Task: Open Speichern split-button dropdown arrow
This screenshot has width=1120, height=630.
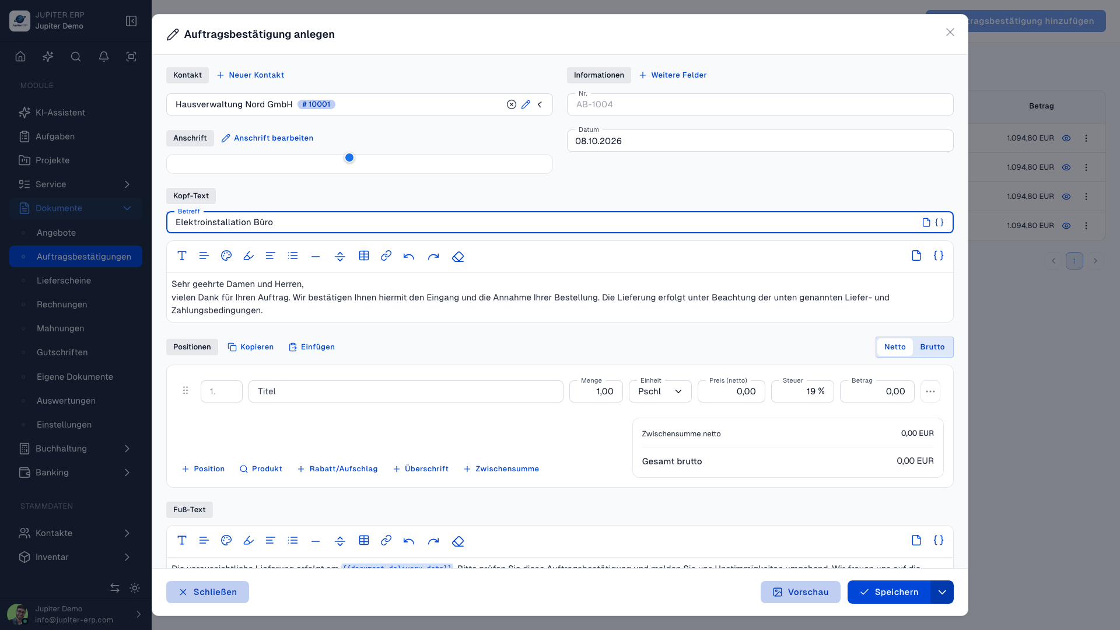Action: pyautogui.click(x=942, y=592)
